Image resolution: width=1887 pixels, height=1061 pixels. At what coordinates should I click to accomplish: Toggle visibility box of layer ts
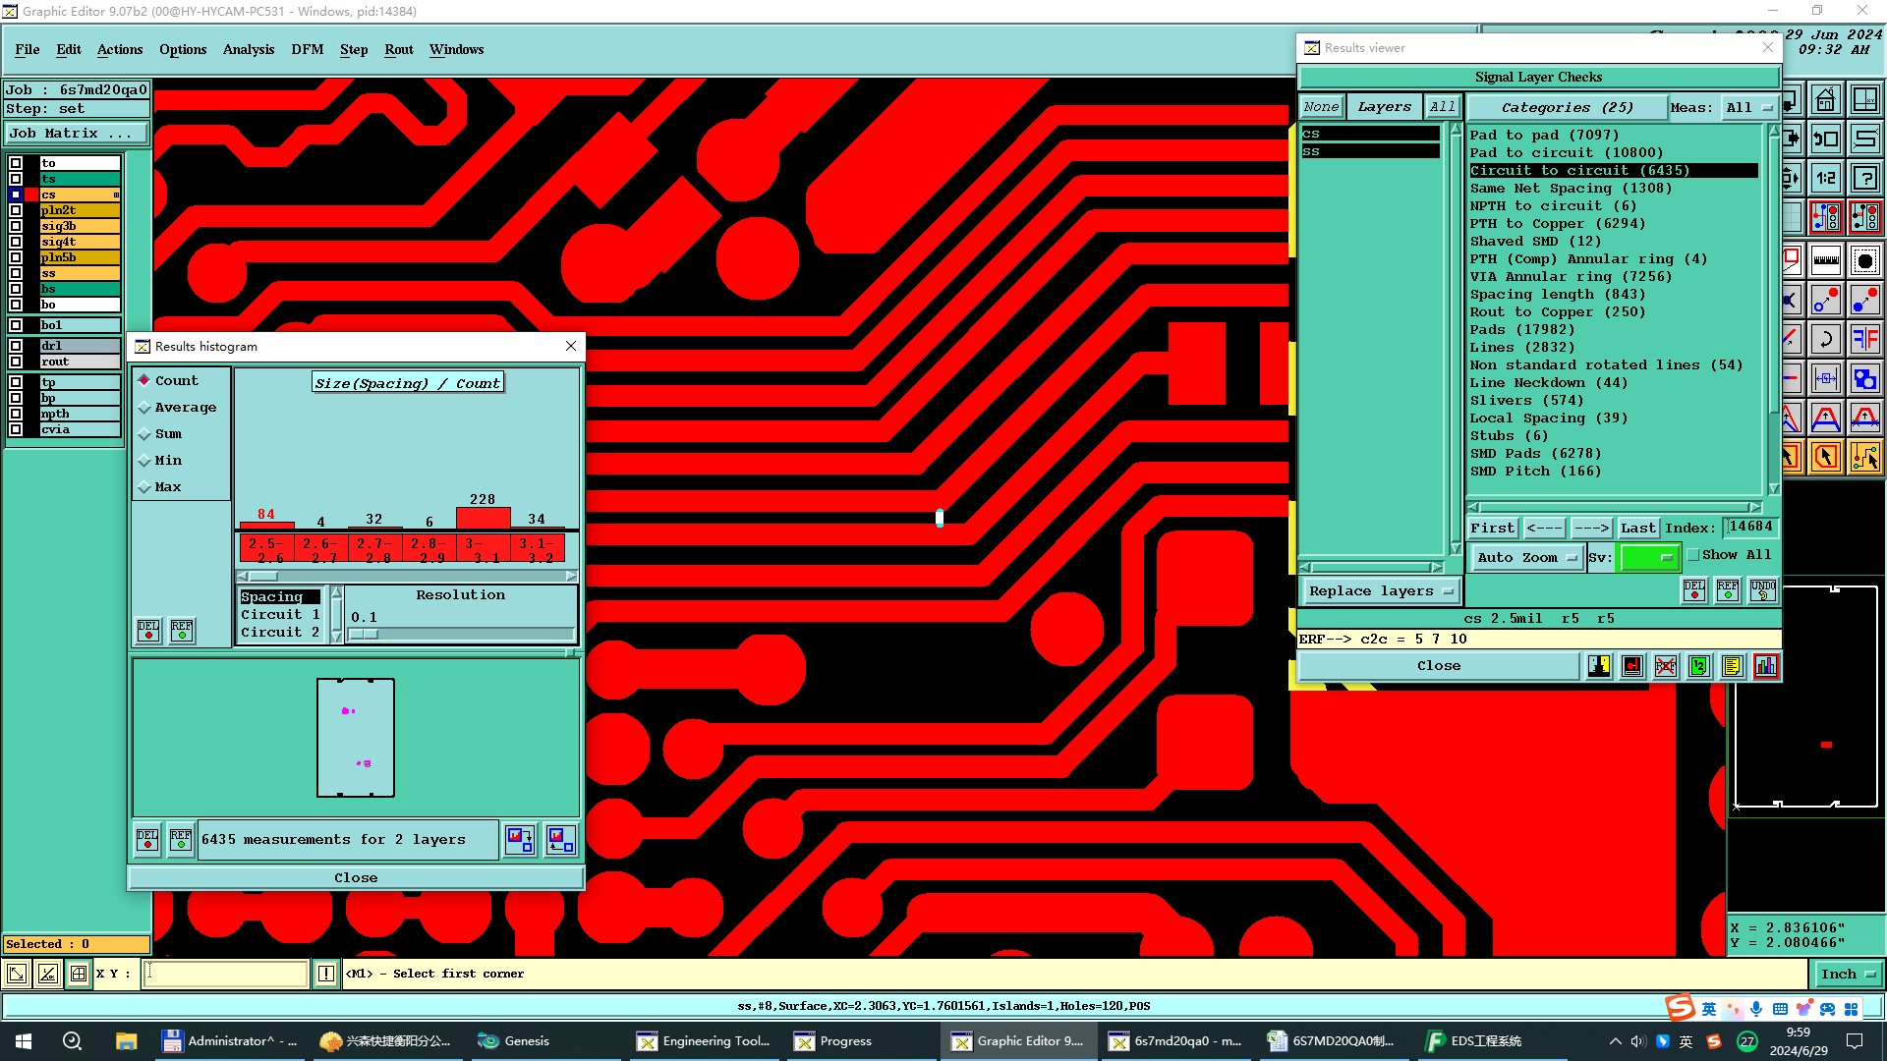pos(16,179)
